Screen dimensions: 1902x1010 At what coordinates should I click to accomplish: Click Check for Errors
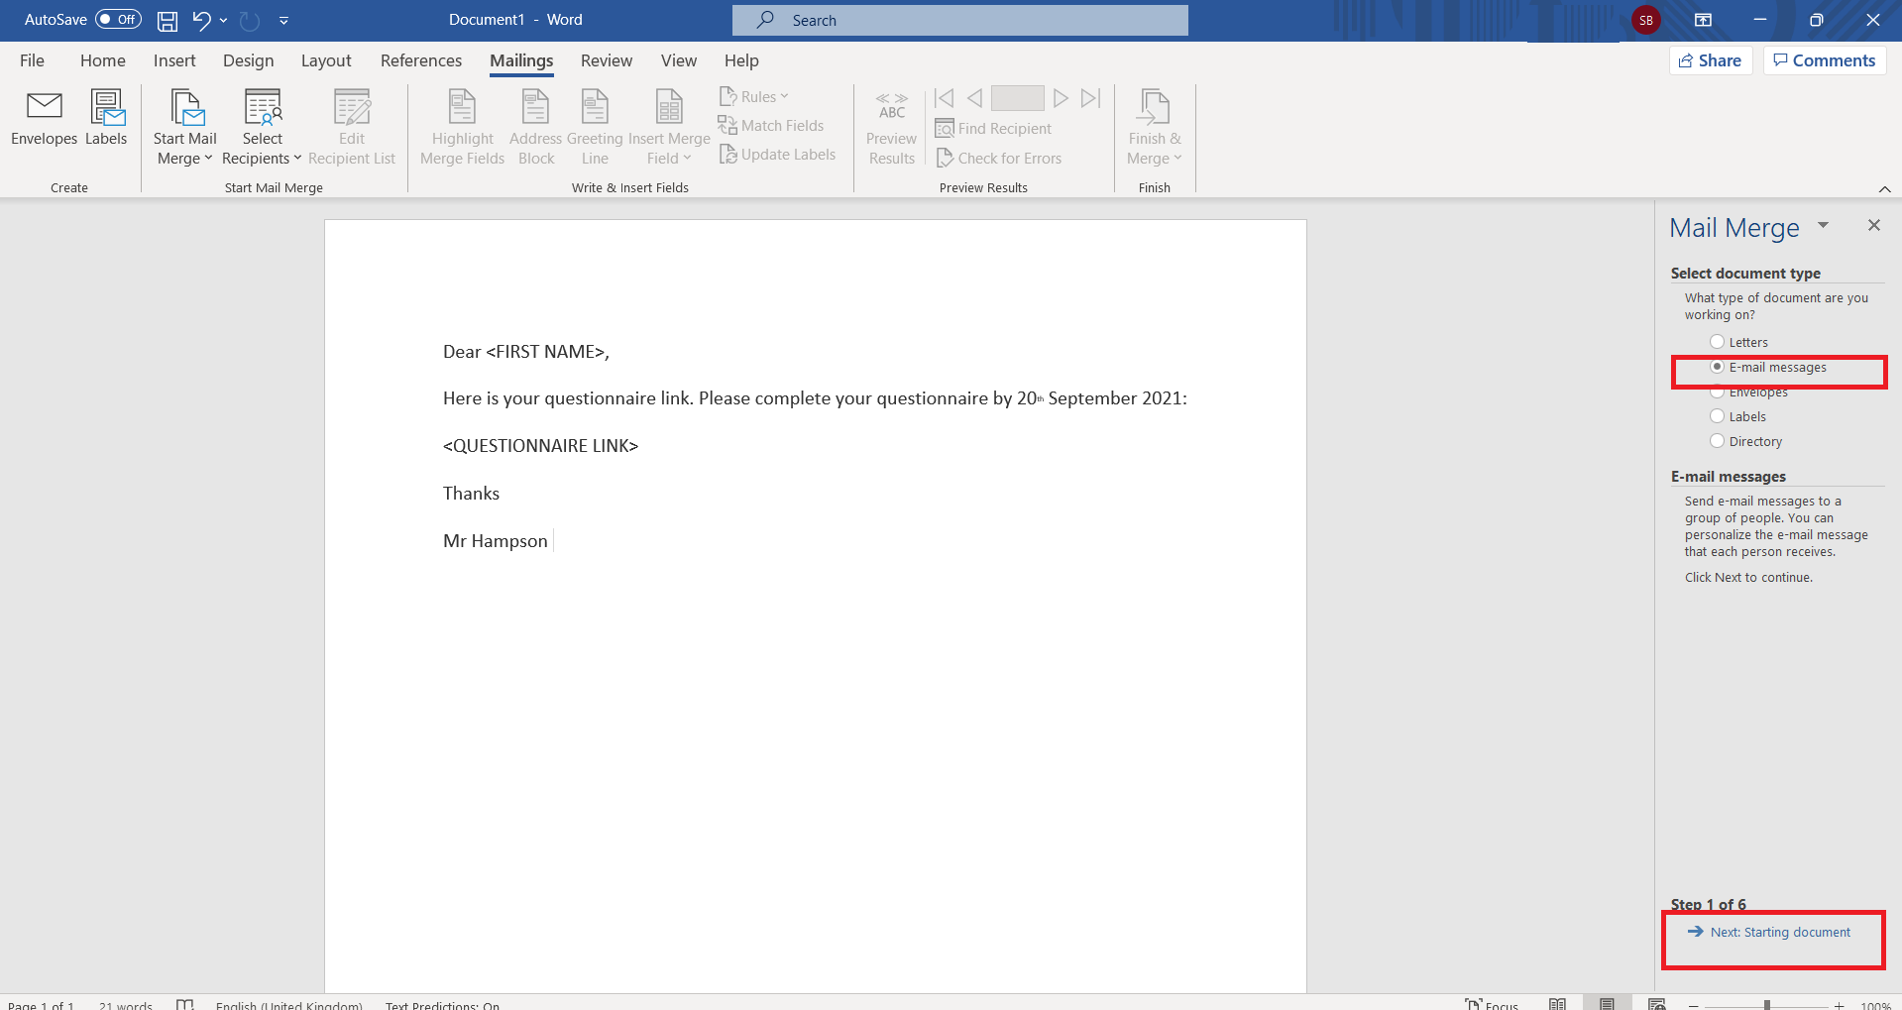click(x=998, y=158)
